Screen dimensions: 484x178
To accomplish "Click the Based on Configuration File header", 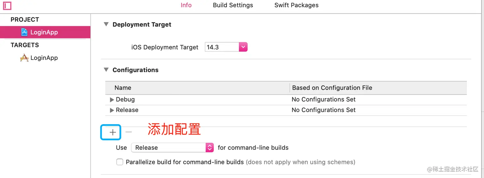I will 332,88.
